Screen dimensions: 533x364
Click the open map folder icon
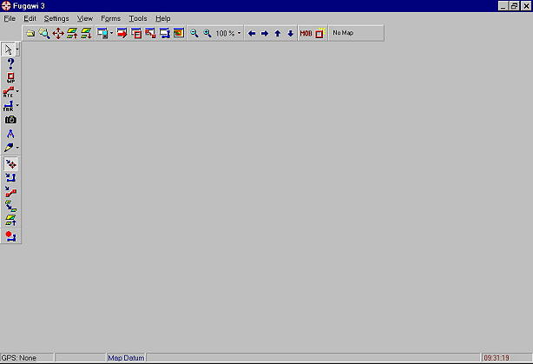(x=30, y=33)
